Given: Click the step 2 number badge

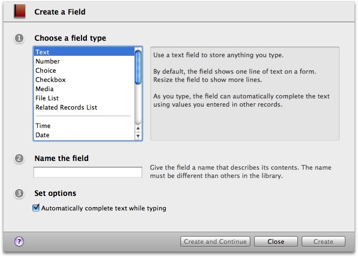Looking at the screenshot, I should click(19, 159).
